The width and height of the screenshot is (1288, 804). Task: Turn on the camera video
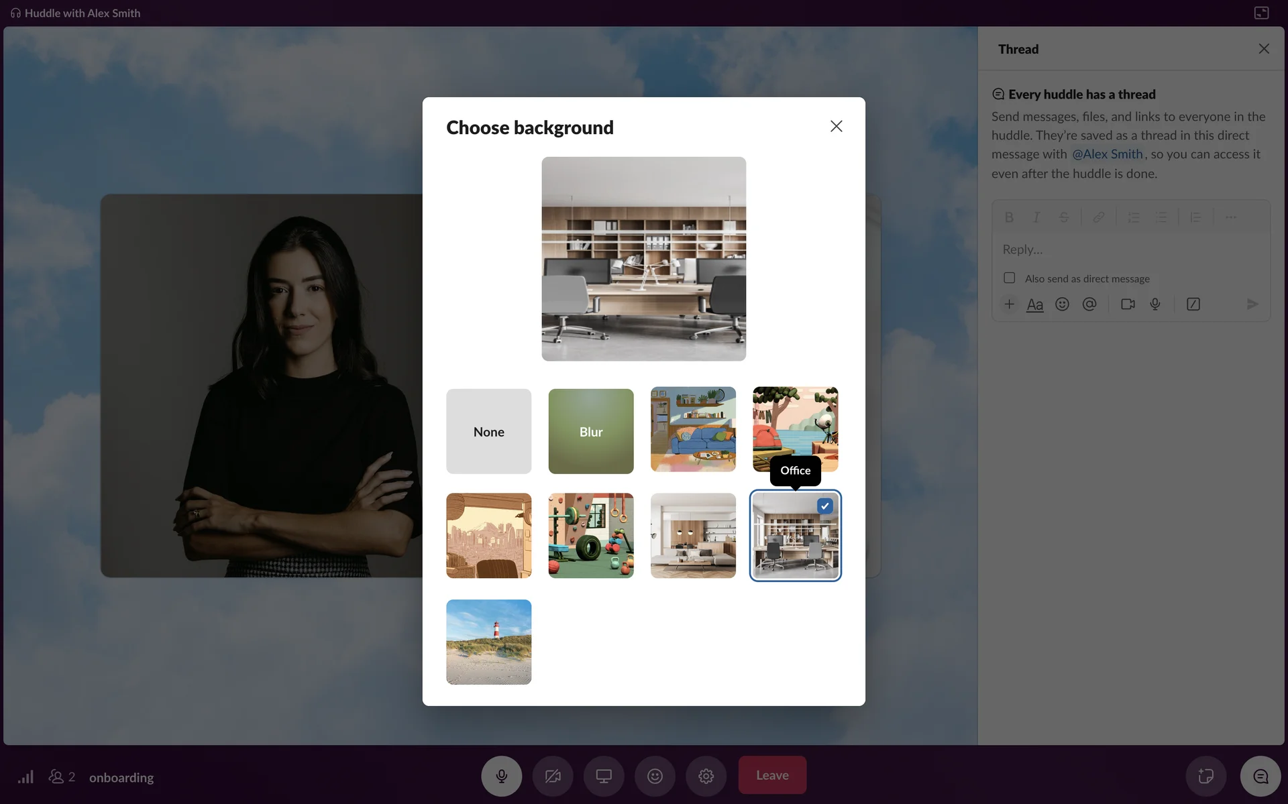tap(552, 776)
